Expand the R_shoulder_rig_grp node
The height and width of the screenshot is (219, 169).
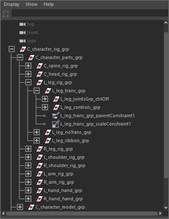point(28,165)
